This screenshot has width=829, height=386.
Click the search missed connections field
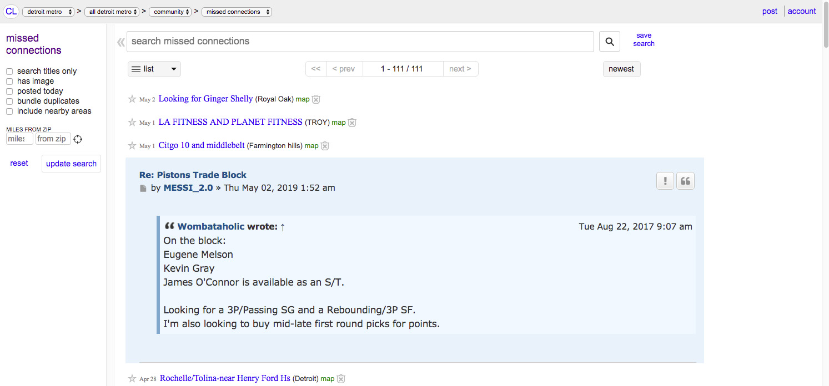pos(360,42)
